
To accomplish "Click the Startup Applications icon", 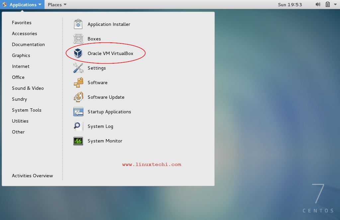I will click(x=78, y=112).
